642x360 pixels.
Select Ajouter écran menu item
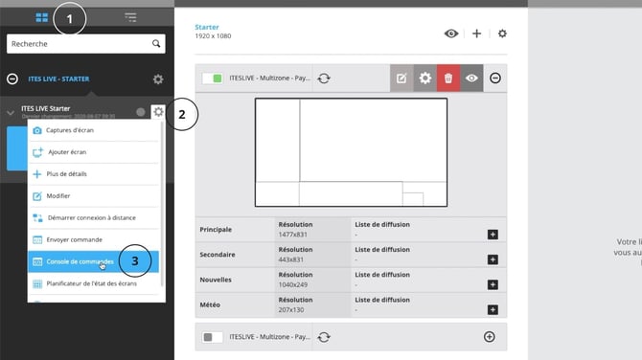(93, 152)
